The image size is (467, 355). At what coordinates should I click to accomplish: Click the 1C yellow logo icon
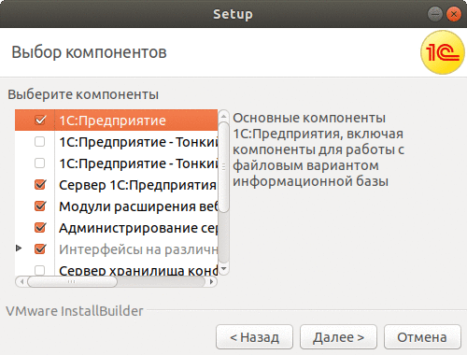(x=443, y=52)
